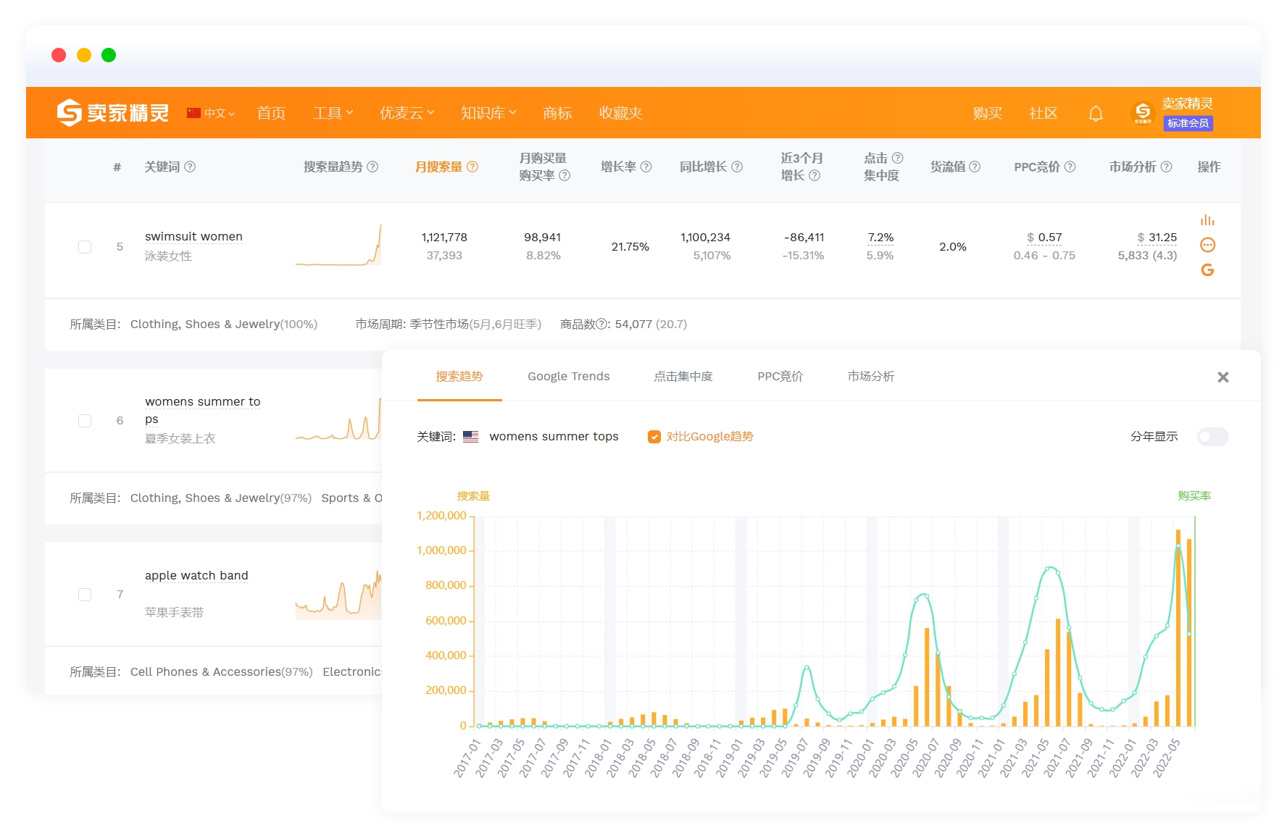Click the 2022-05 search volume bar
The height and width of the screenshot is (833, 1287).
click(1178, 628)
